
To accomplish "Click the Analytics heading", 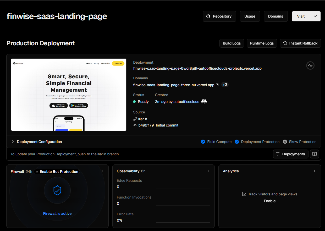I will point(231,171).
